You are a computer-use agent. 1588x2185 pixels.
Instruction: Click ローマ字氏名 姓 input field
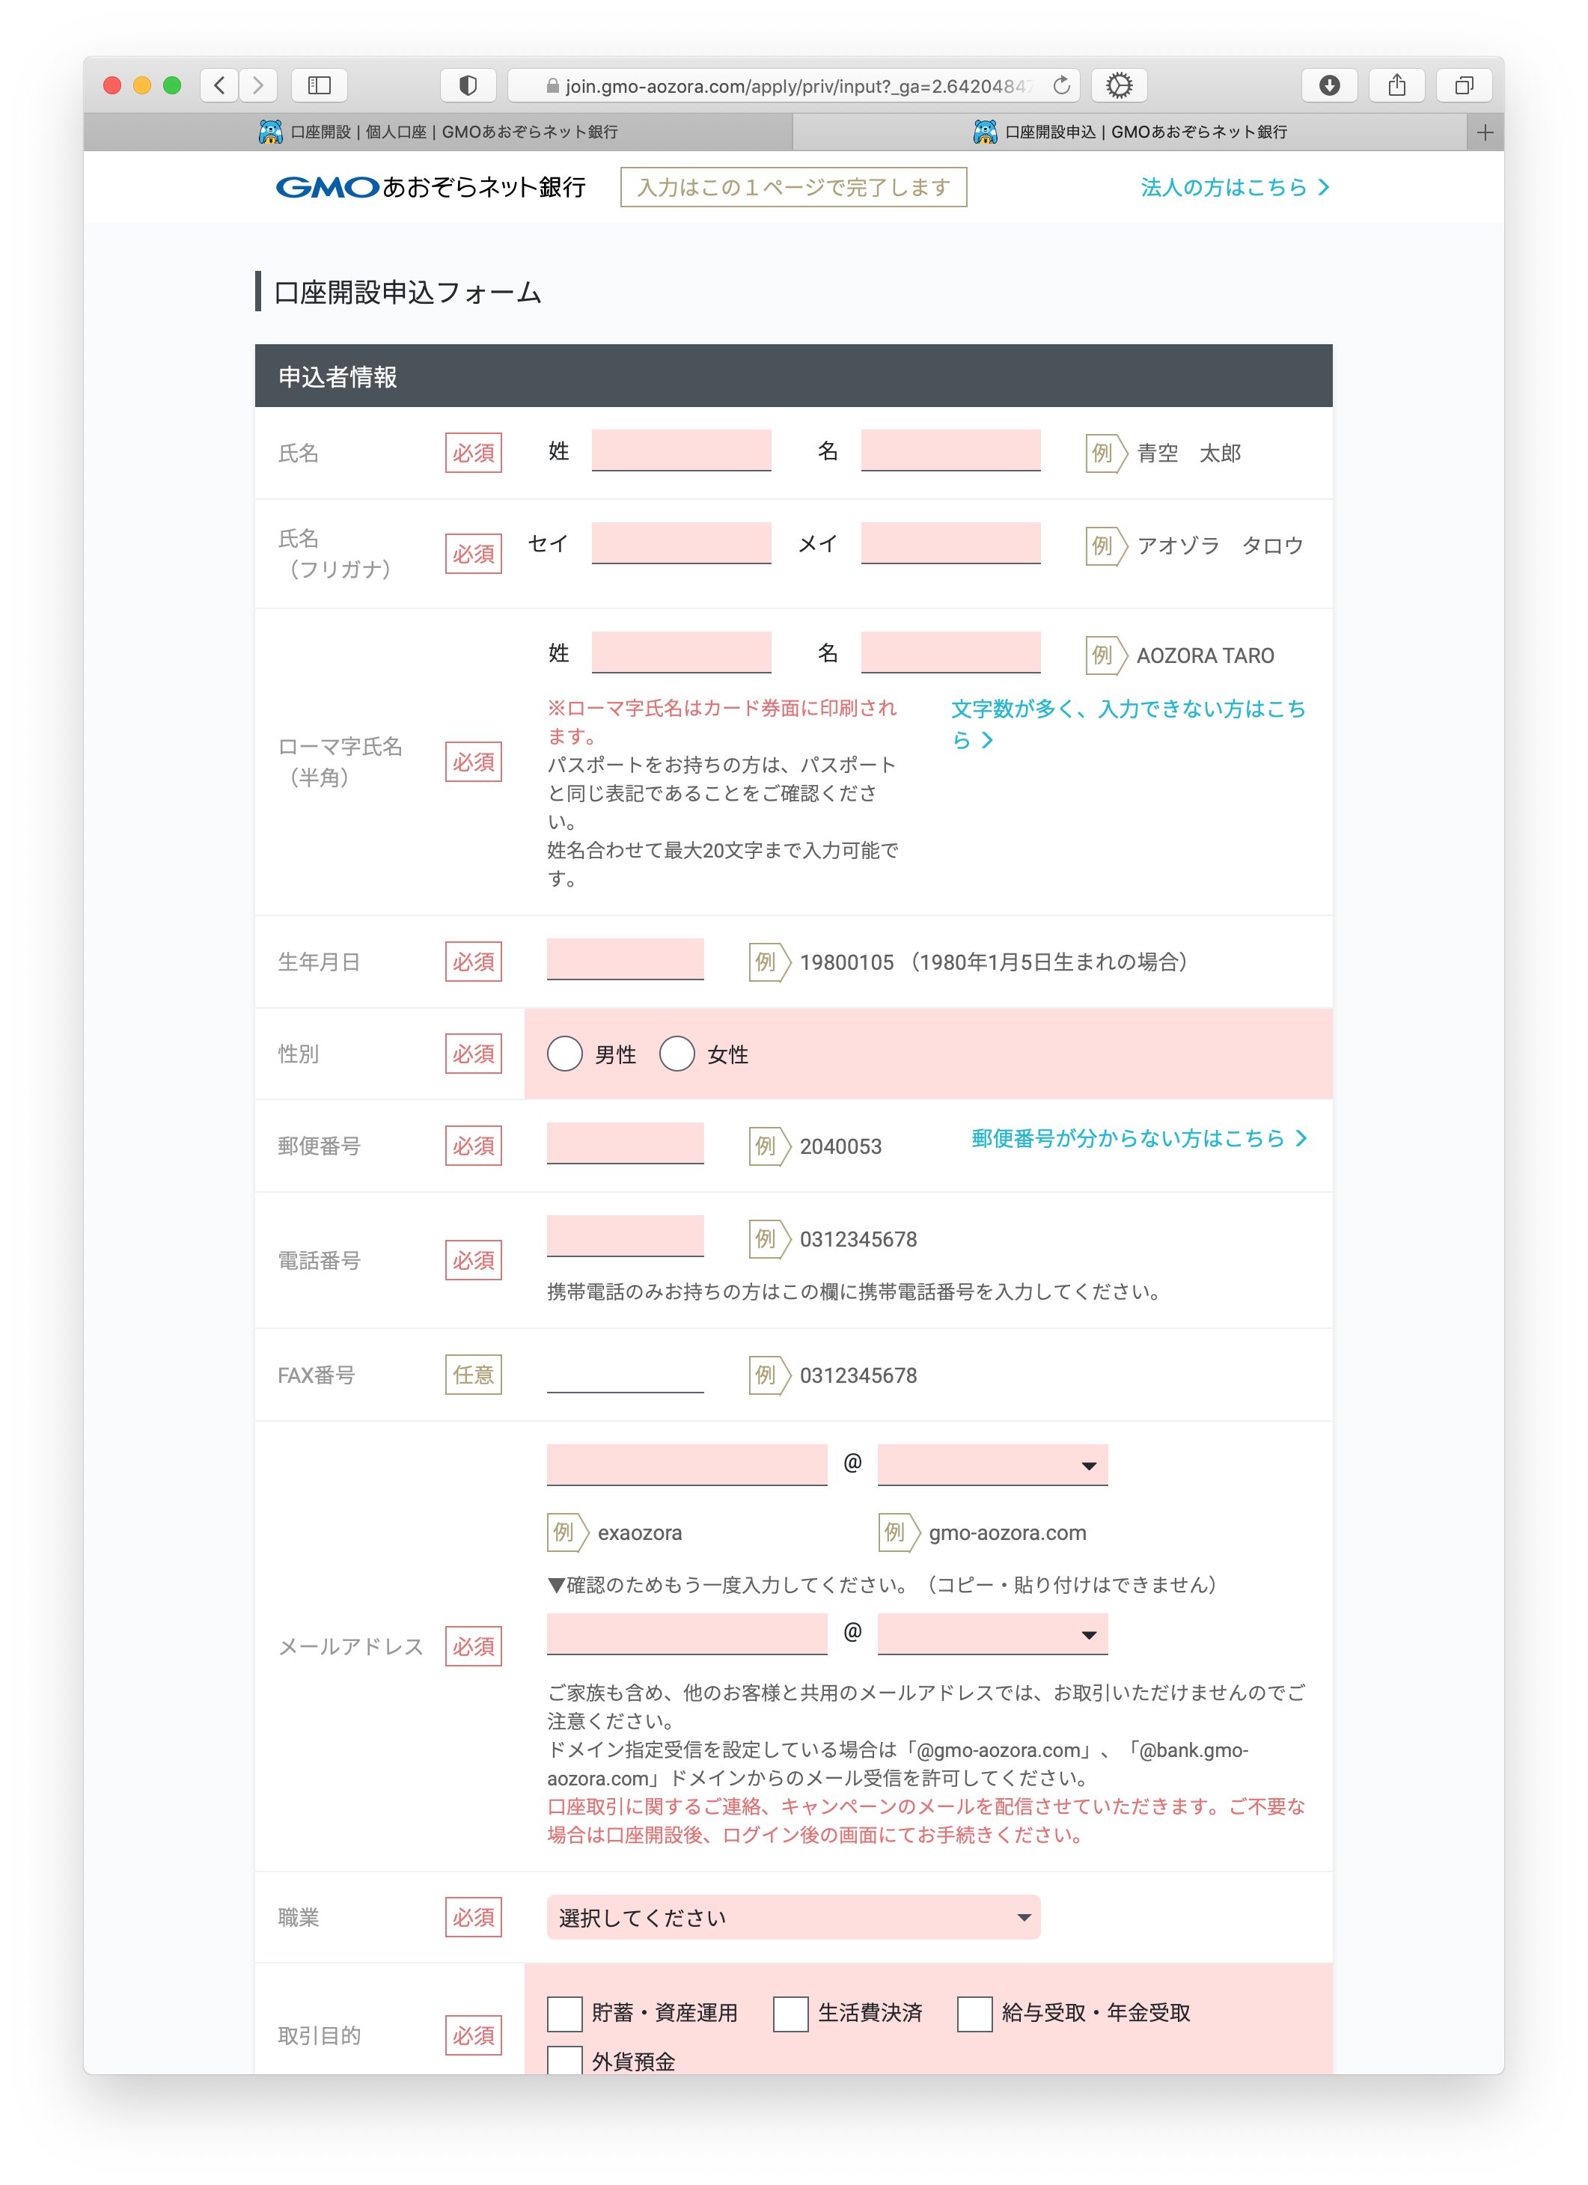coord(681,653)
